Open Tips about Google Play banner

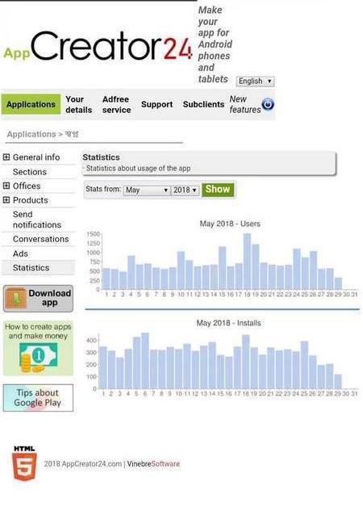38,398
